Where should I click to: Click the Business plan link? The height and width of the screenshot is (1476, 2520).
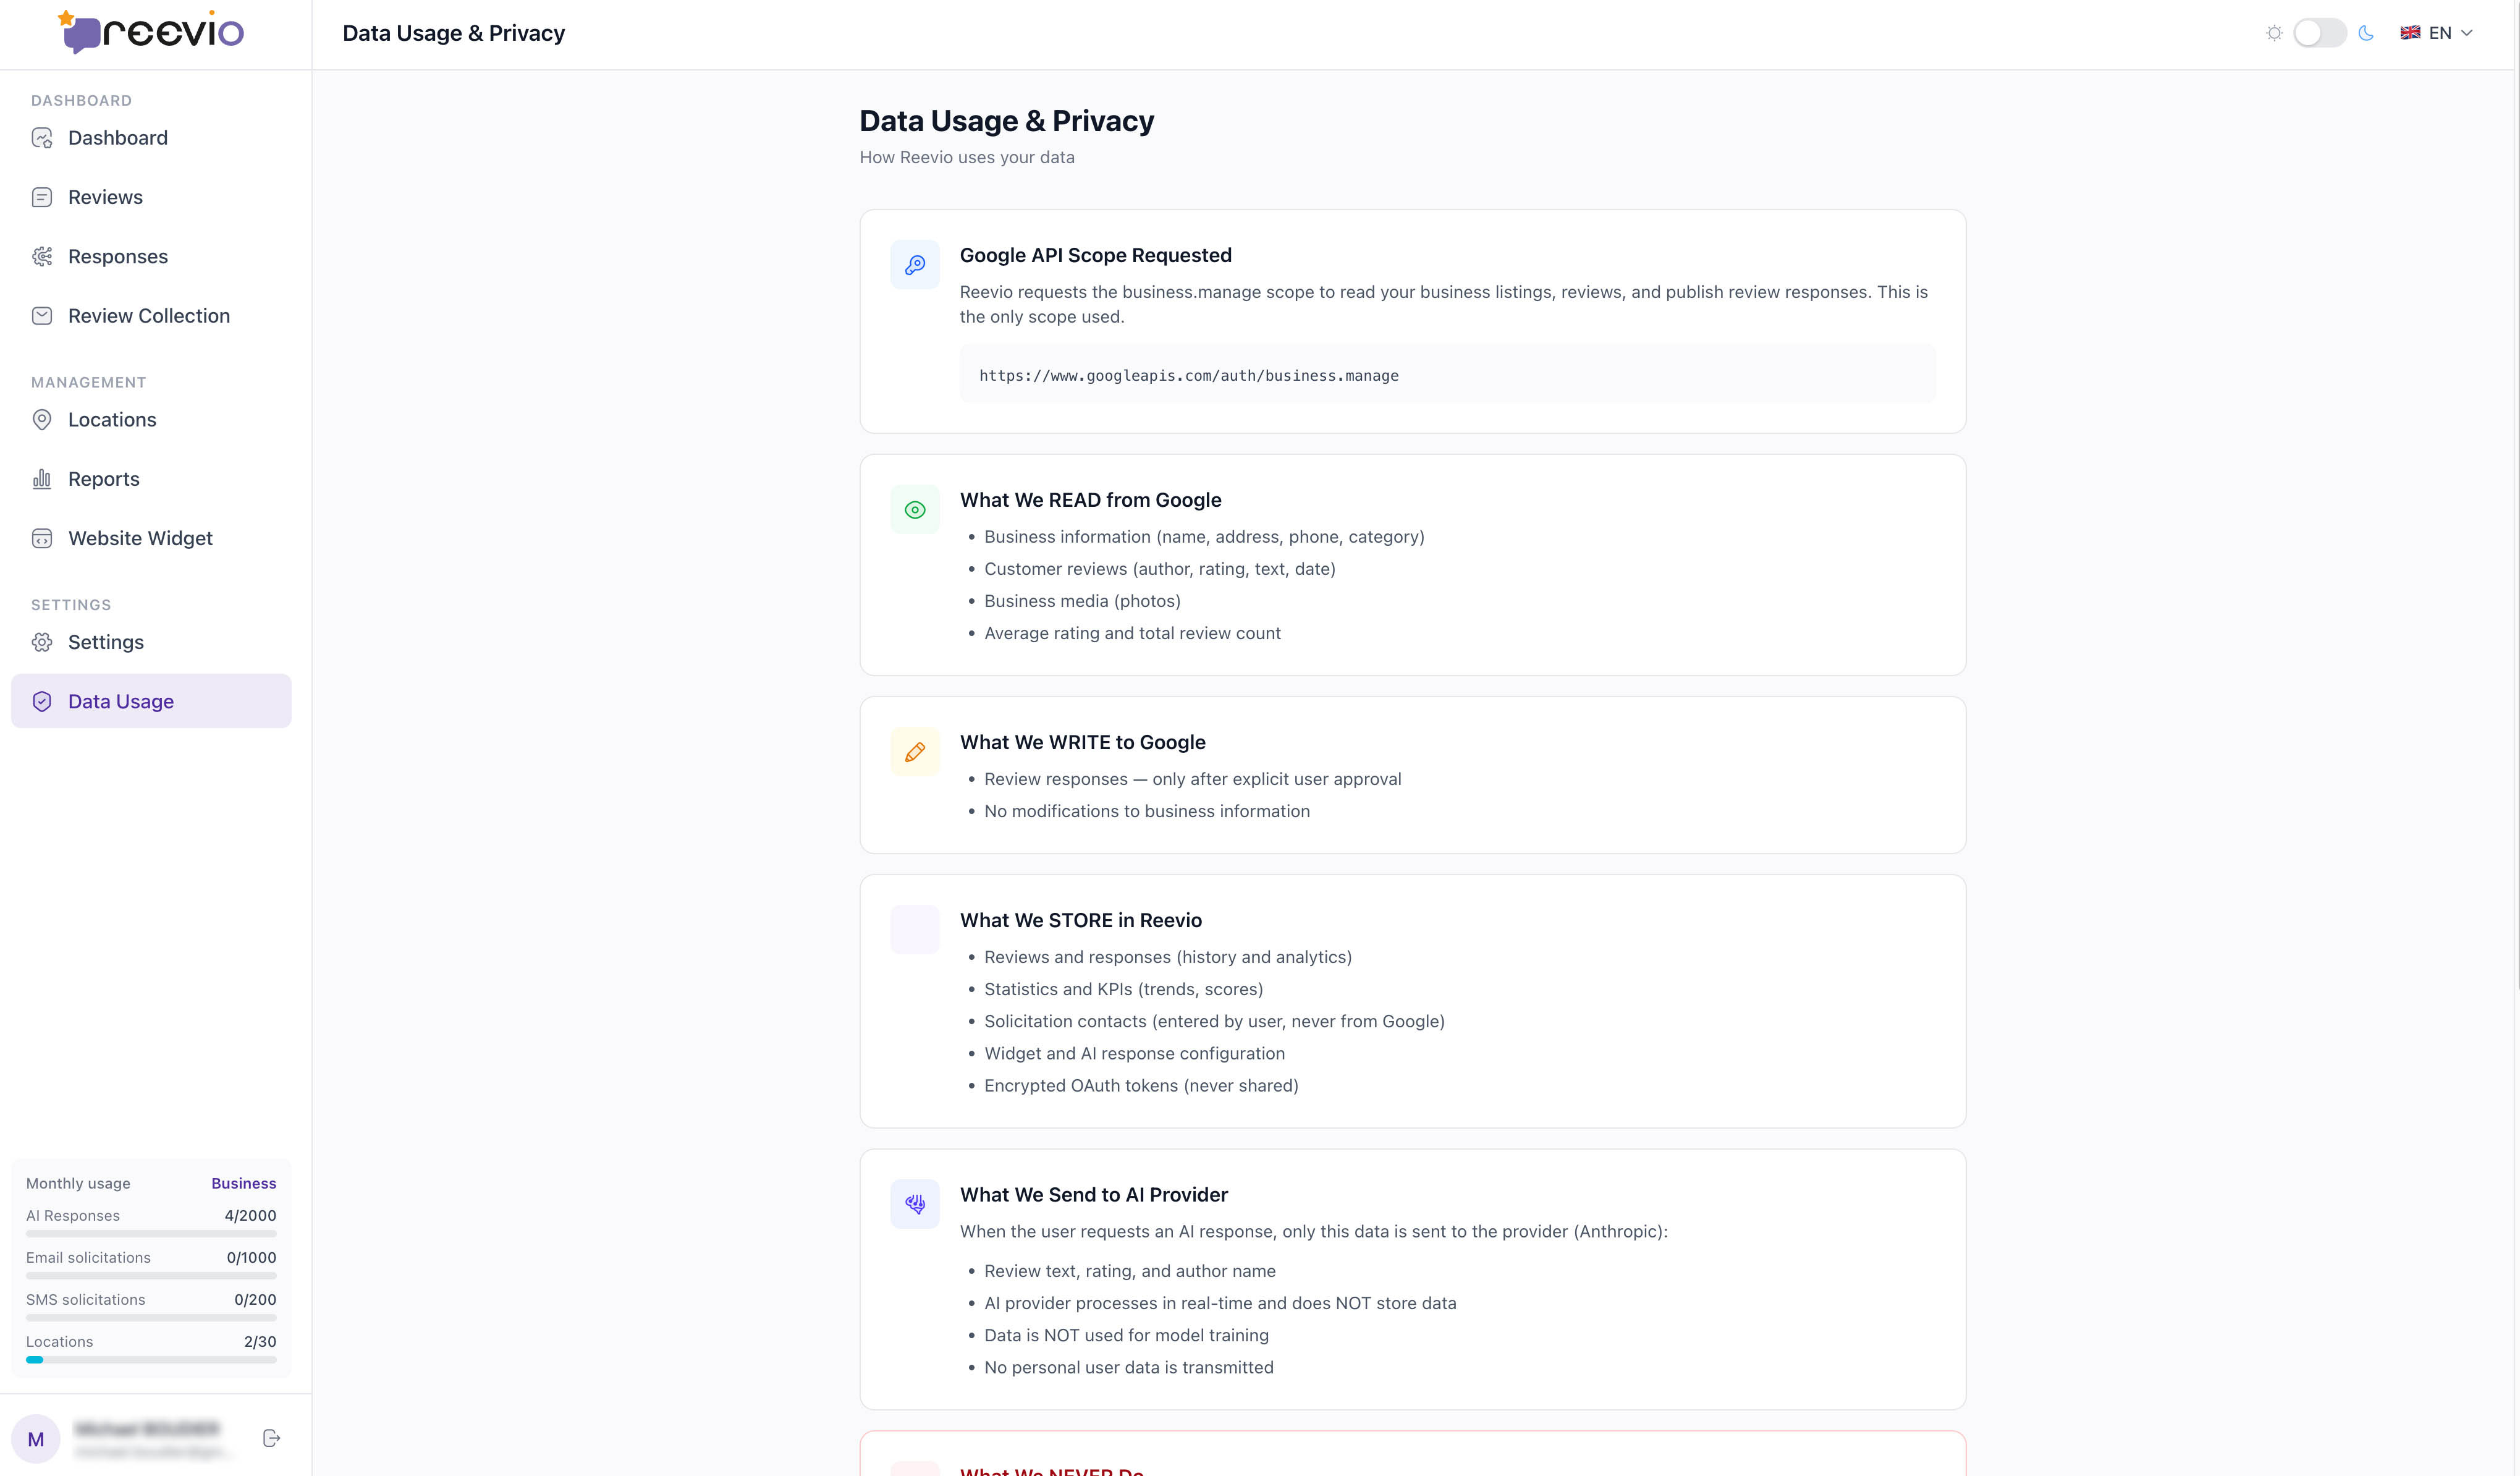243,1183
